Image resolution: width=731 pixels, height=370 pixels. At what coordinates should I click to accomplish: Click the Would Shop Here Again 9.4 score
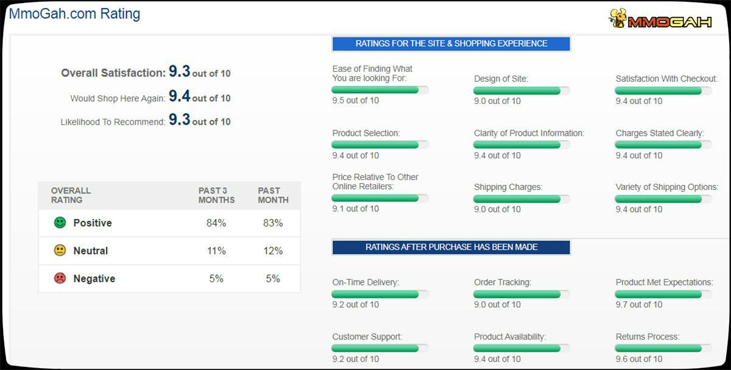pyautogui.click(x=180, y=96)
